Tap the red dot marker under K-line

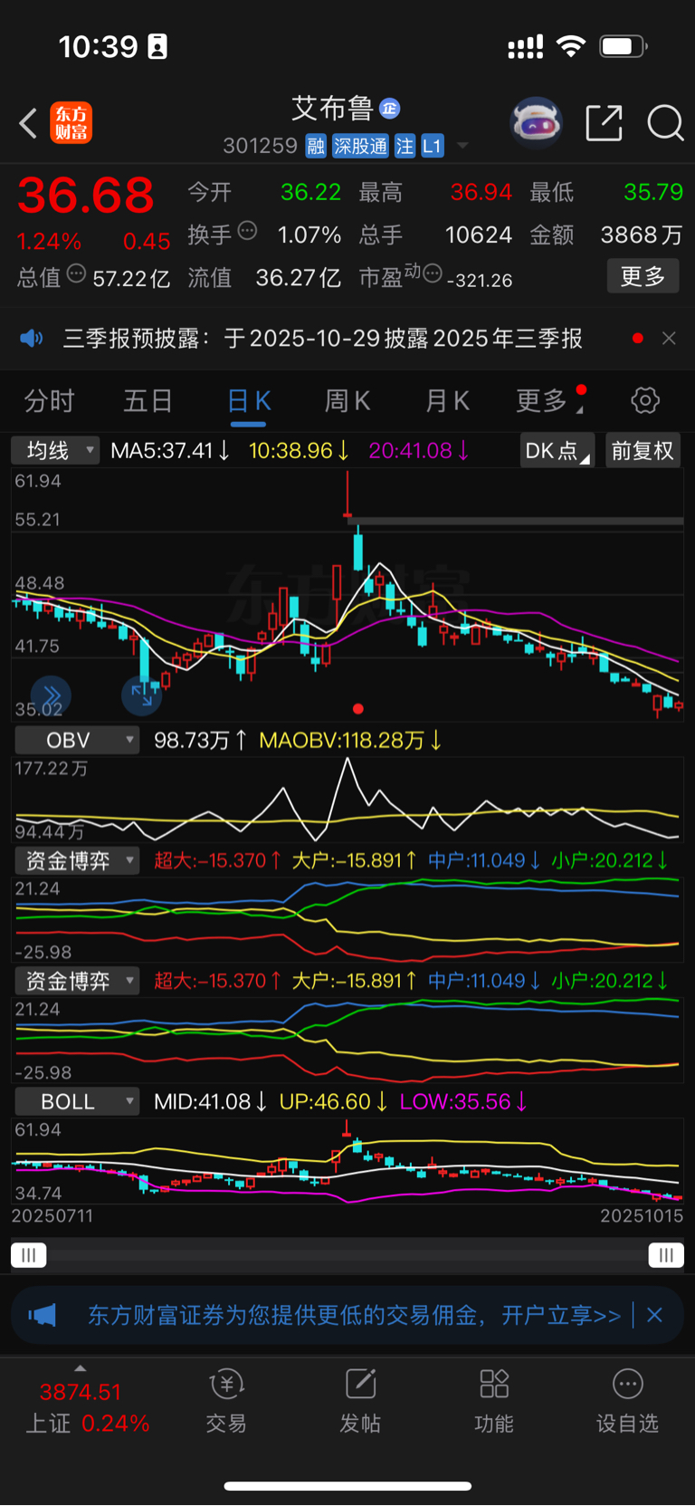tap(358, 708)
